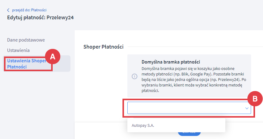Screen dimensions: 263x139
Task: Click the back chevron arrow icon
Action: tap(8, 10)
